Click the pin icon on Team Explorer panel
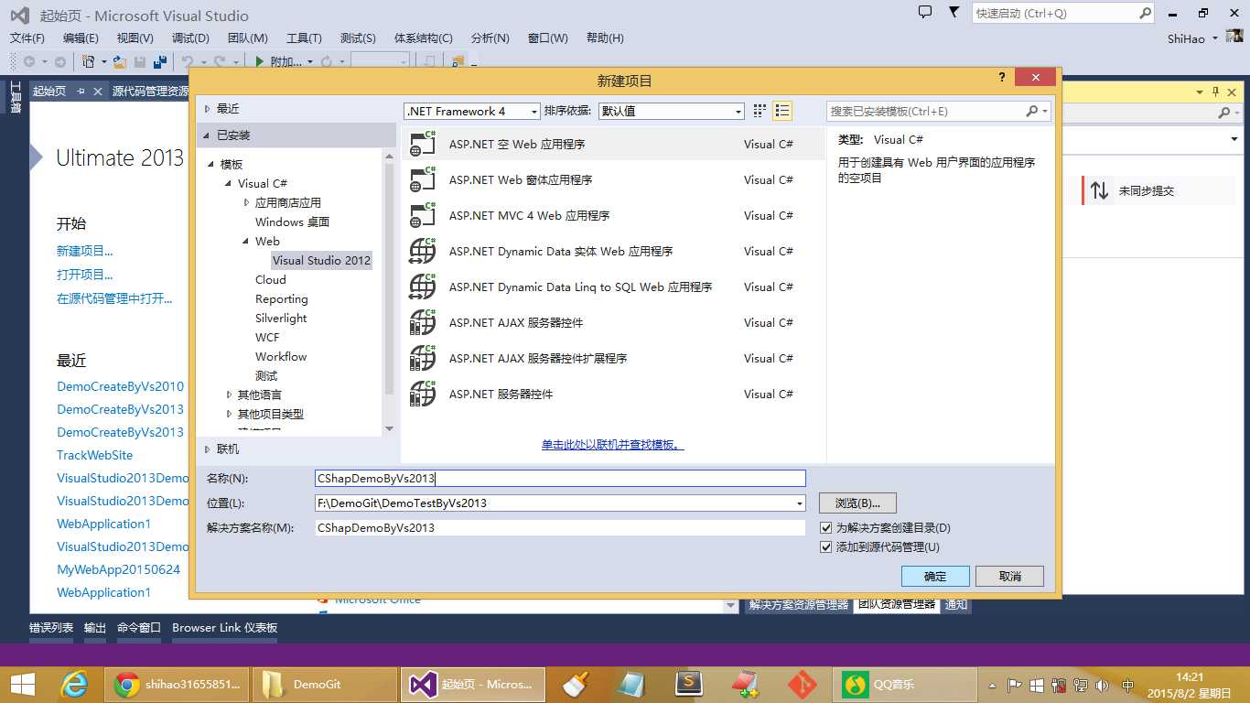Viewport: 1250px width, 703px height. point(1216,92)
